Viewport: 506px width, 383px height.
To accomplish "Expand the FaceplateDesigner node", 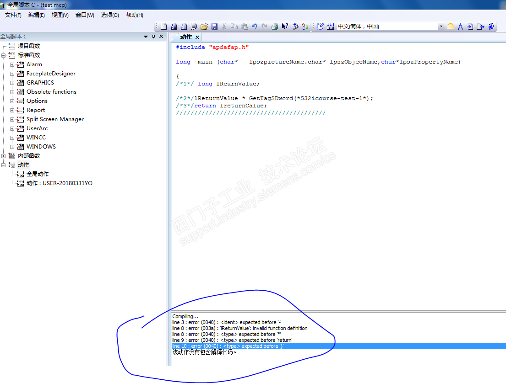I will click(12, 74).
